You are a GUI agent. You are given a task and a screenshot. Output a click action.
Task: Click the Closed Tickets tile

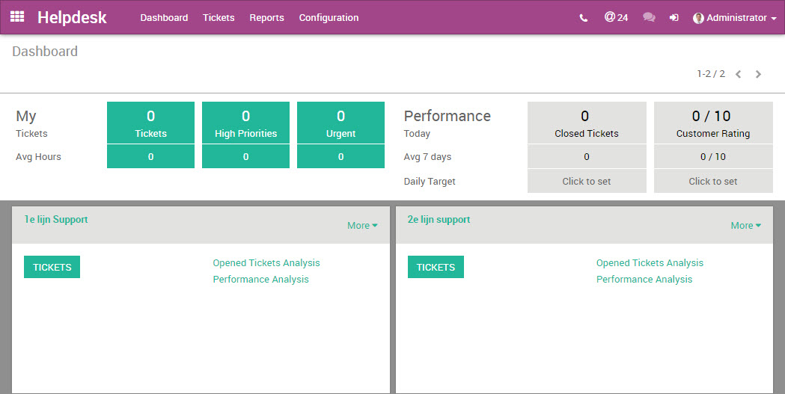click(x=587, y=123)
